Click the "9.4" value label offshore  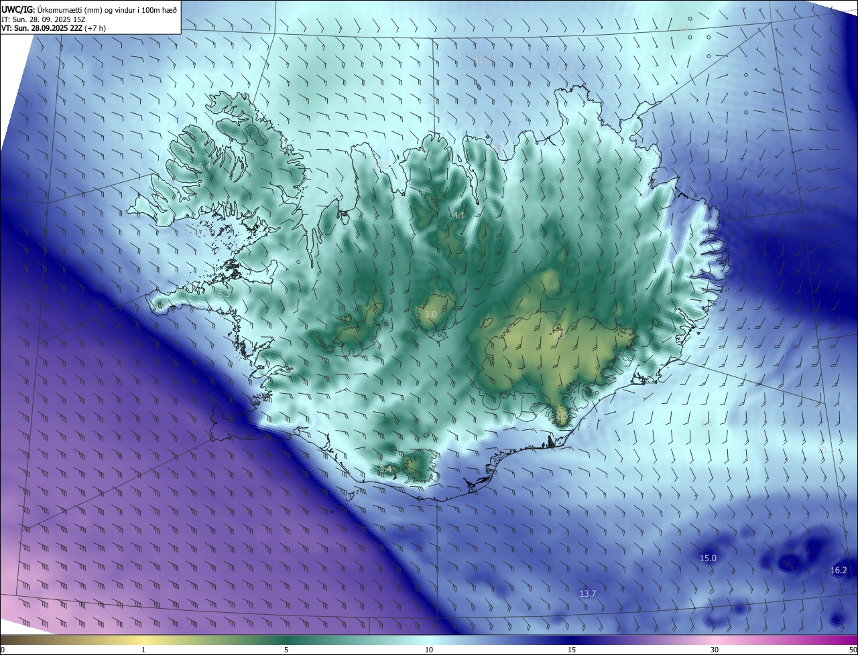click(705, 423)
